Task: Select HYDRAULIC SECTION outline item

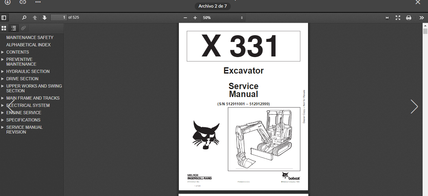Action: pyautogui.click(x=28, y=71)
